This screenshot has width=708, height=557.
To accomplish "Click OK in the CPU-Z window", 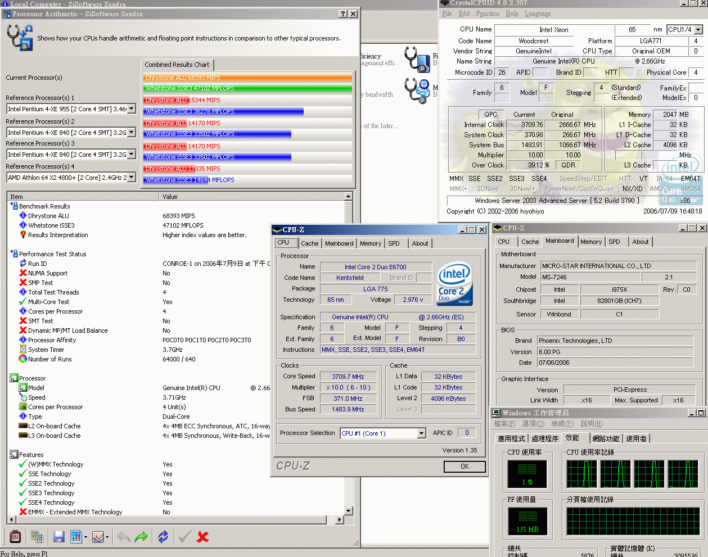I will click(465, 467).
